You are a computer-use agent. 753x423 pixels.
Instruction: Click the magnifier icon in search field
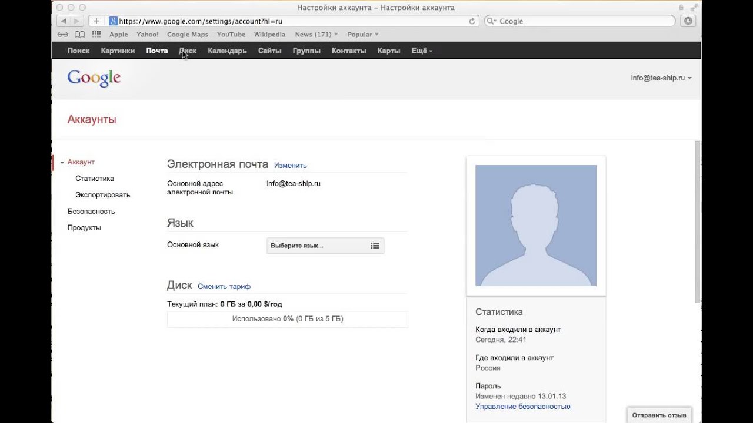(x=492, y=21)
